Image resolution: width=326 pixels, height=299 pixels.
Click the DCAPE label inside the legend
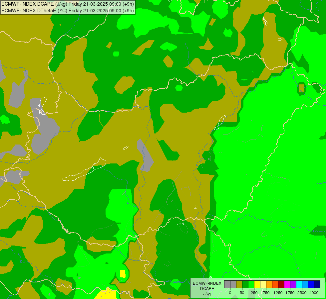coord(207,289)
